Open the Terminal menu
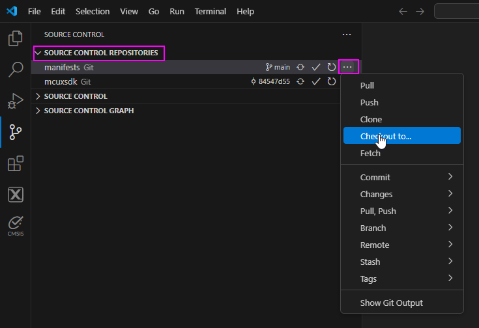The image size is (479, 328). click(x=210, y=12)
